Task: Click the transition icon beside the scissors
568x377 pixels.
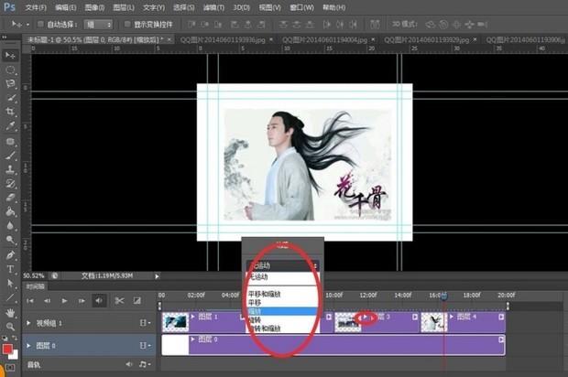Action: tap(137, 301)
